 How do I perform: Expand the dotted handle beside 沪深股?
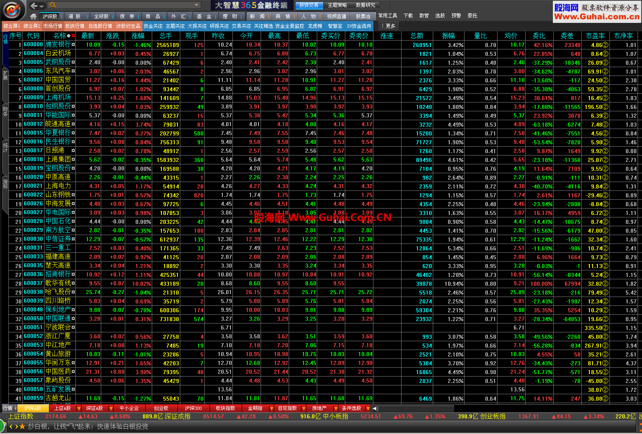tap(61, 16)
